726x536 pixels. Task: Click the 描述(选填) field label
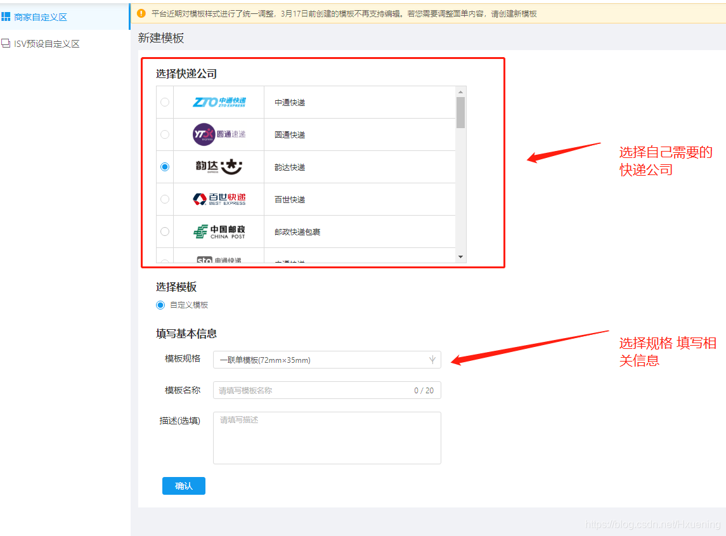[179, 421]
